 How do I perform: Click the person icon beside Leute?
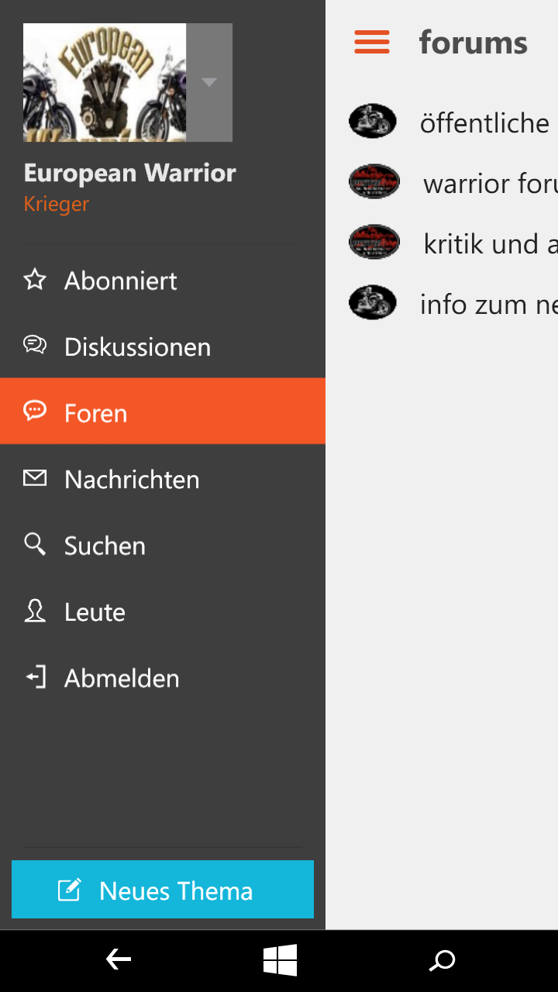(35, 611)
